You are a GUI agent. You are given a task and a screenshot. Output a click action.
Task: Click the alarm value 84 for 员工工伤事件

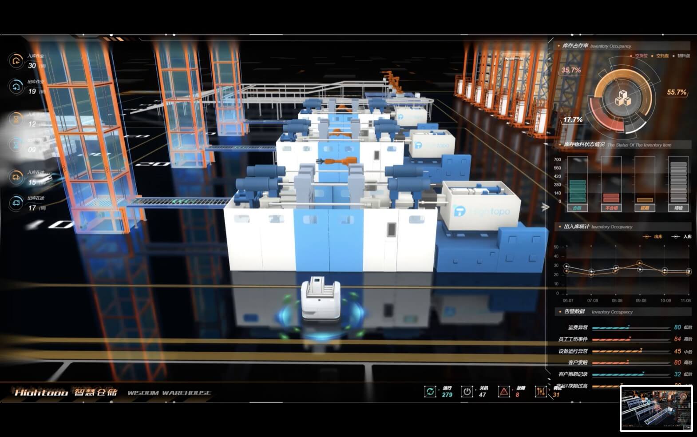pos(677,339)
